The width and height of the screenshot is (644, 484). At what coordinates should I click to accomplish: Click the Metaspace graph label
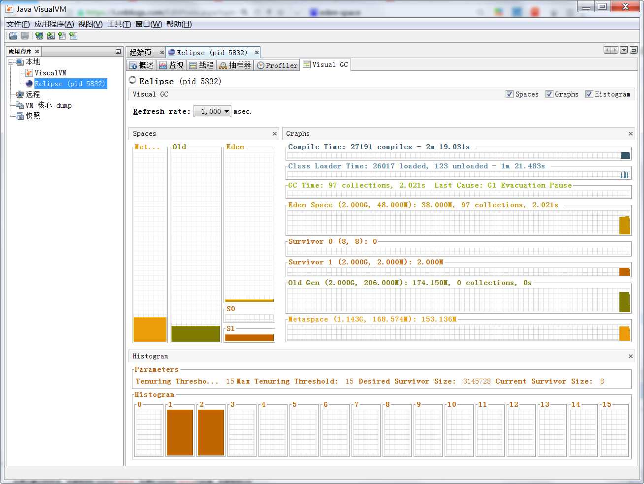[x=372, y=319]
